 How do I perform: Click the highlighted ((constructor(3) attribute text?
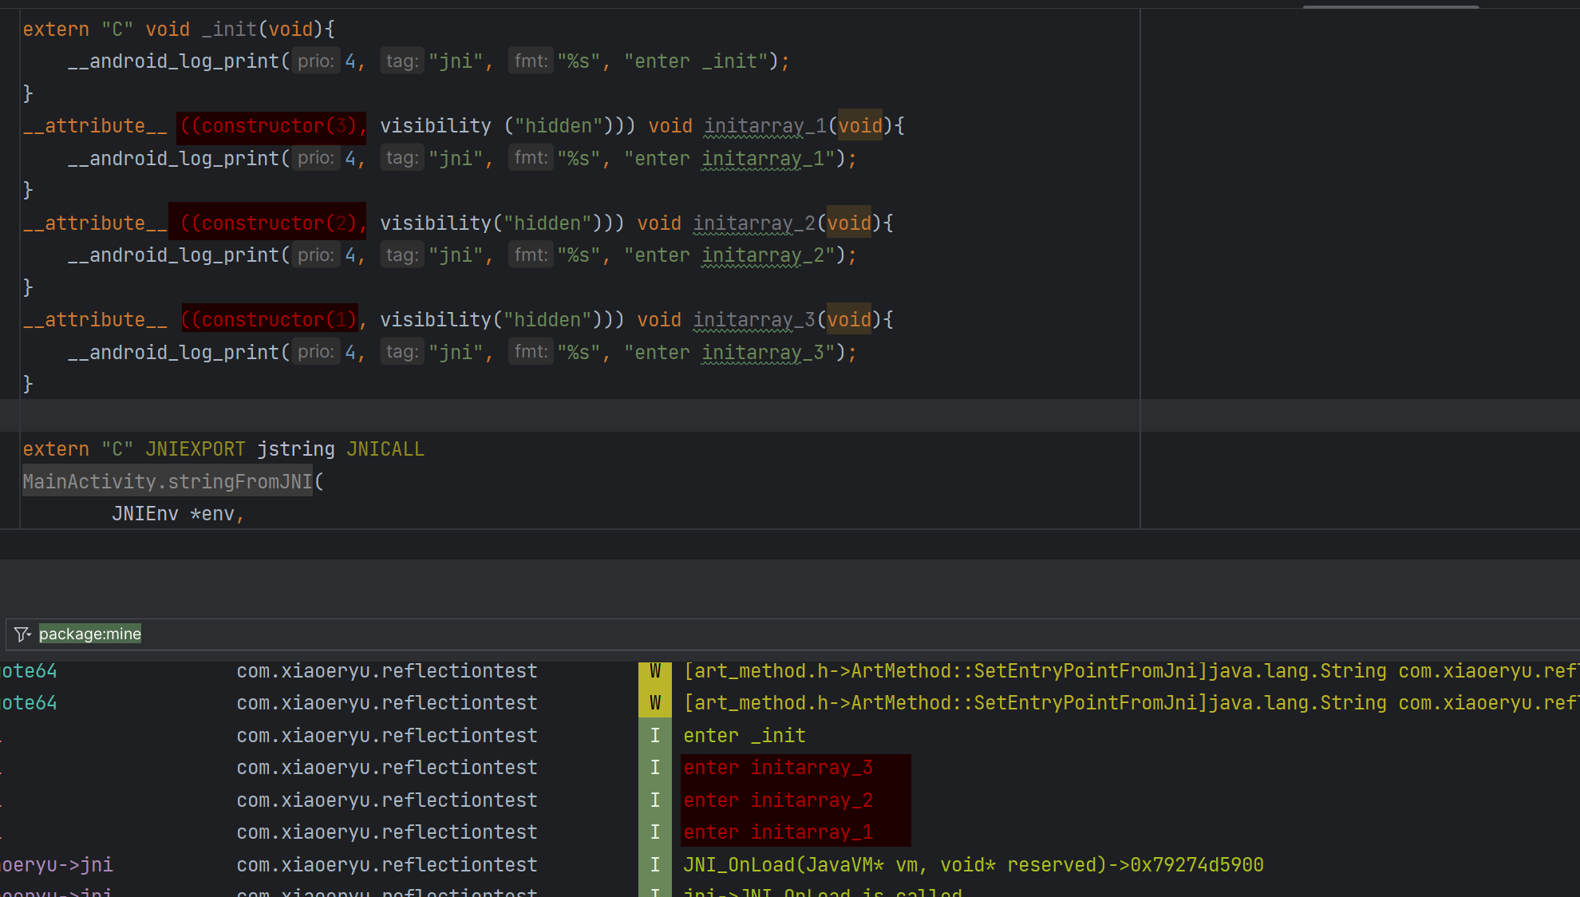[271, 126]
